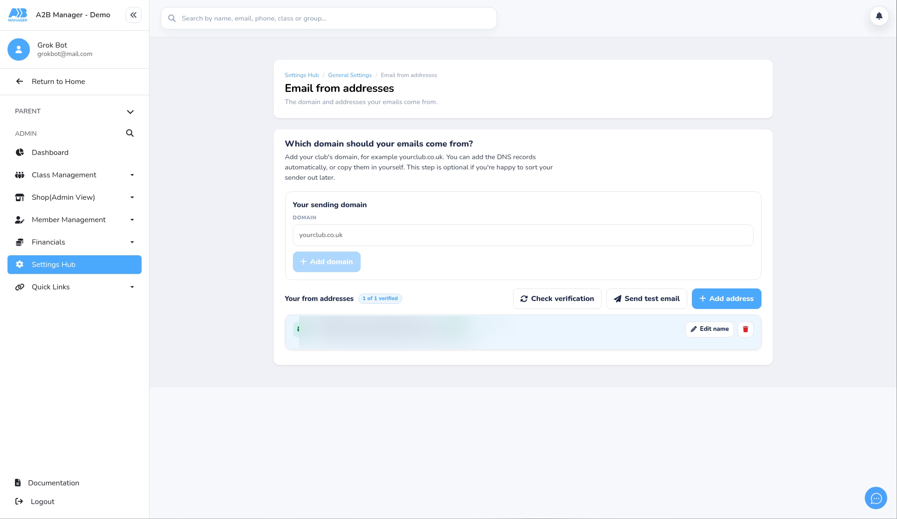Click Check verification button
Viewport: 897px width, 519px height.
point(557,299)
